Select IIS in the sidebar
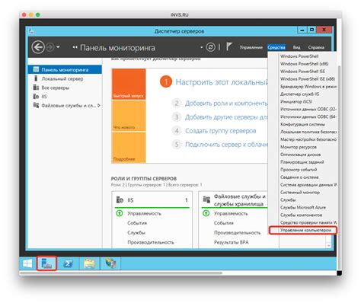 pos(44,97)
